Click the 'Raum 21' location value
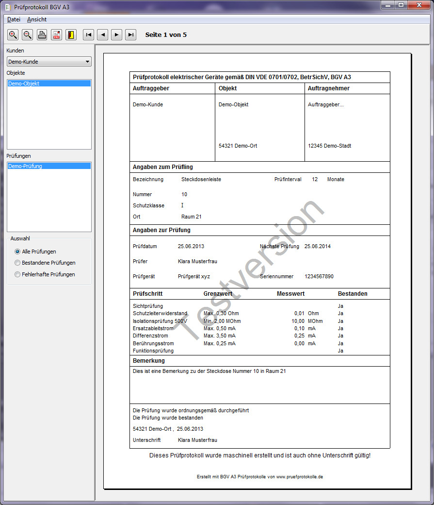The height and width of the screenshot is (505, 434). (x=192, y=217)
